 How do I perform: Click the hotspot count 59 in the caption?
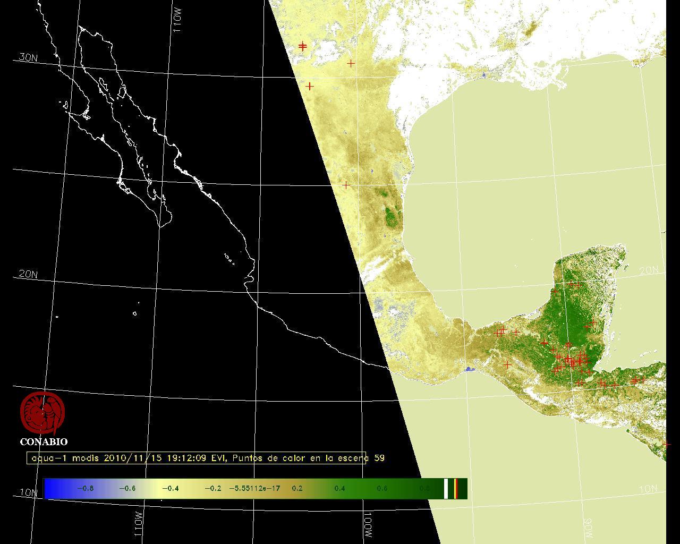pos(379,458)
